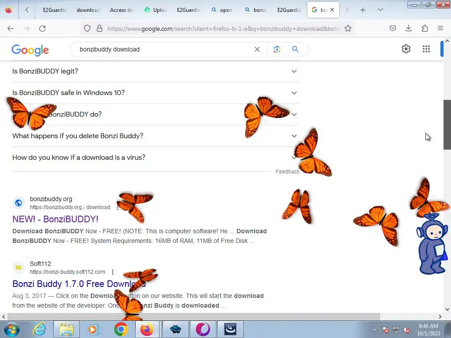Expand 'Is BonziBUDDY safe in Windows 10?'

[155, 93]
